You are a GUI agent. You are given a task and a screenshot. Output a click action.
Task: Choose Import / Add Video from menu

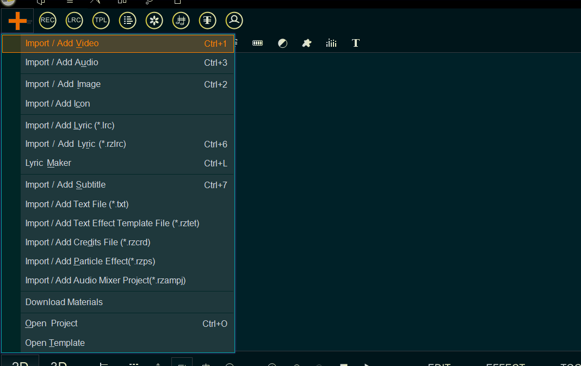[62, 44]
